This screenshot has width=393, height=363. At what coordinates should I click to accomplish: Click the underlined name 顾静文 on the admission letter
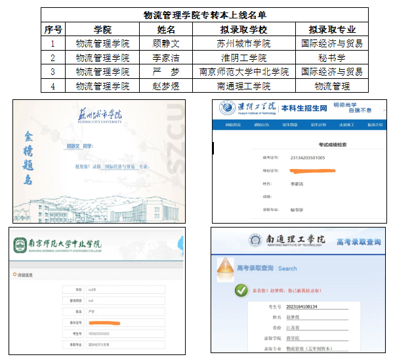(73, 146)
